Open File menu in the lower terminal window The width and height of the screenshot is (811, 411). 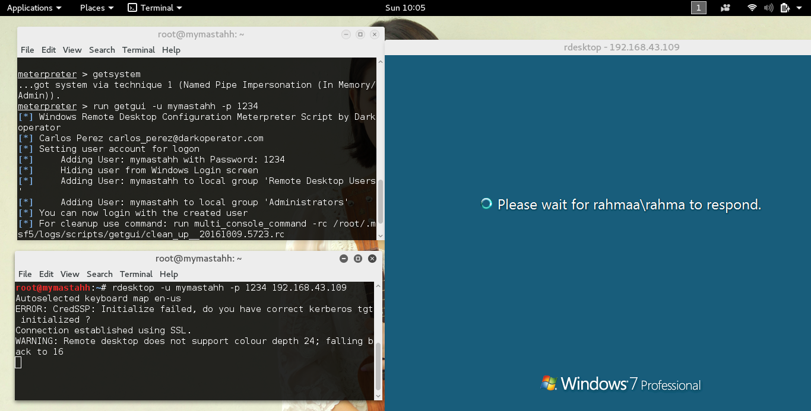click(25, 274)
